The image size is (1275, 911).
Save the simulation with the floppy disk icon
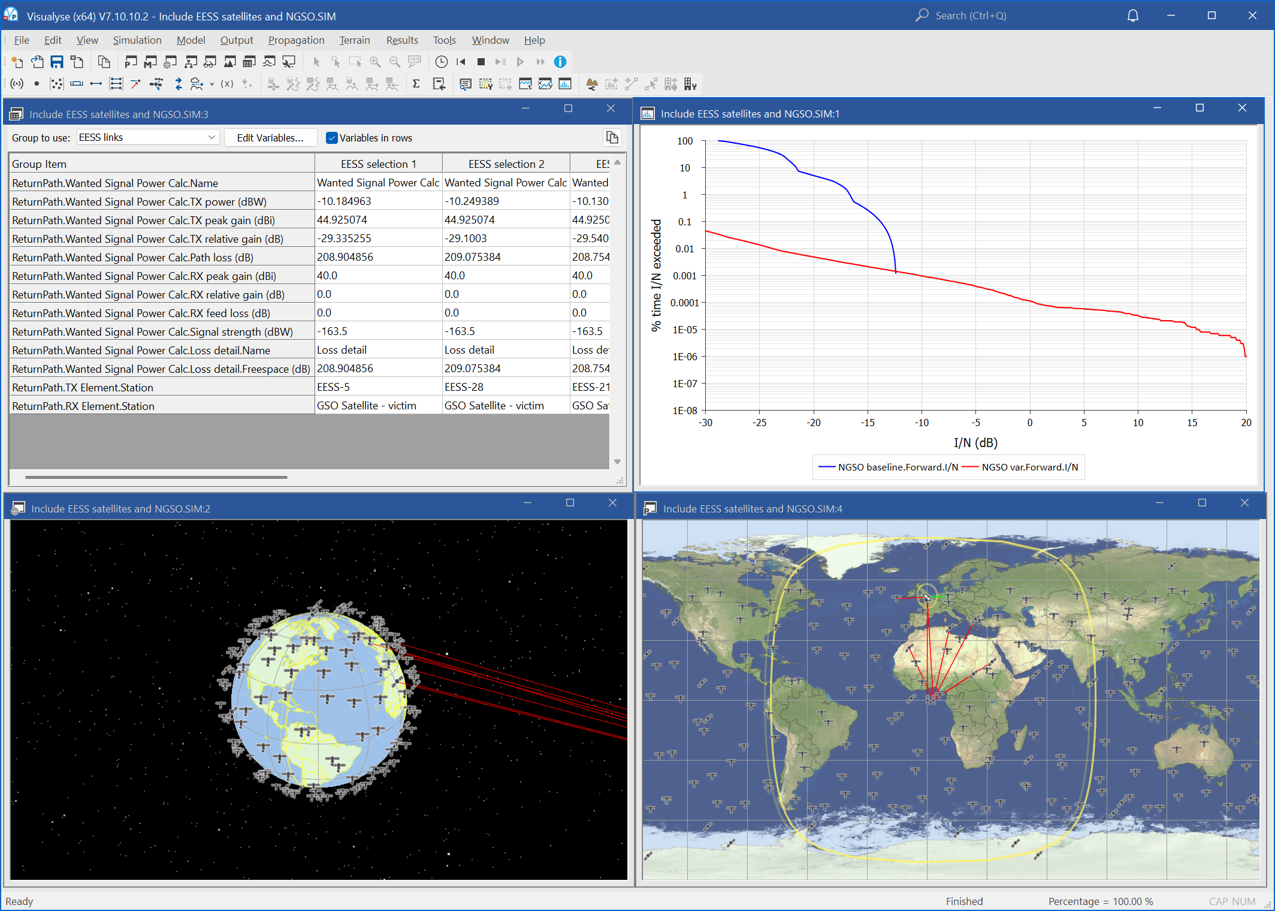(x=57, y=62)
